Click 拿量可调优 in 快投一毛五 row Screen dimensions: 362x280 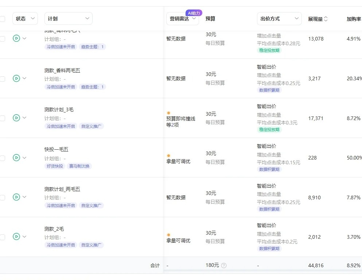[178, 161]
